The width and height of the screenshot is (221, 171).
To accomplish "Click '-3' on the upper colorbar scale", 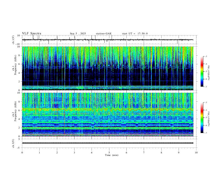I will [x=206, y=56].
